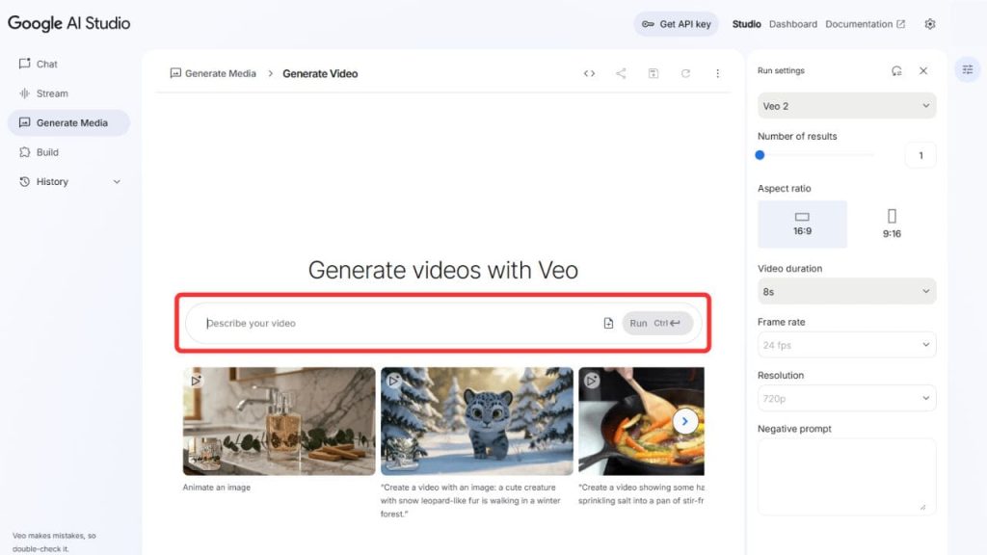This screenshot has height=555, width=987.
Task: Toggle the run settings panel icon
Action: point(968,69)
